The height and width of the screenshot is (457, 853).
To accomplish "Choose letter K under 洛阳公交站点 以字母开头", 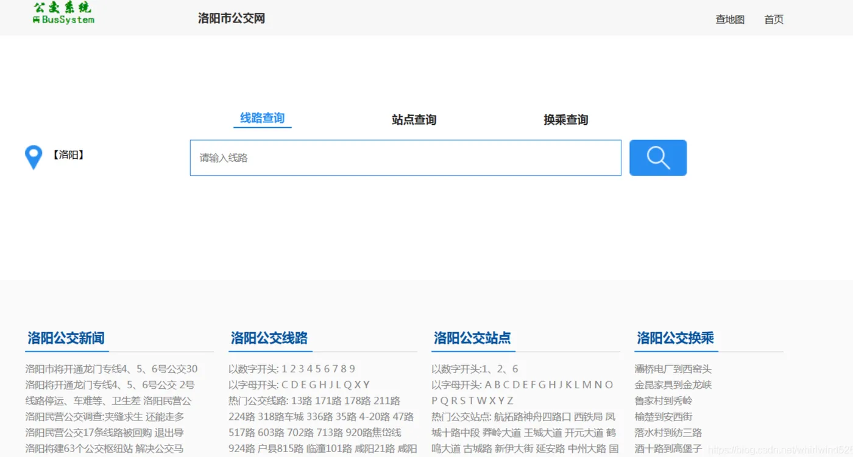I will [x=568, y=385].
